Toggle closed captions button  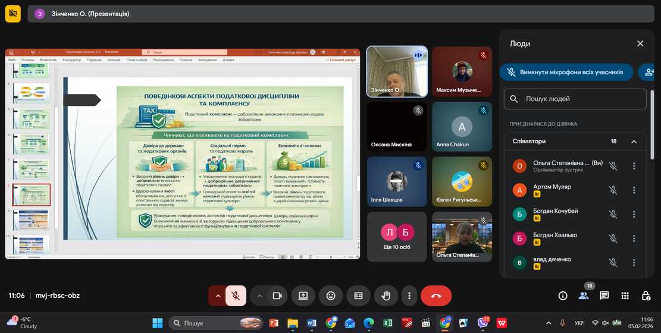tap(358, 296)
